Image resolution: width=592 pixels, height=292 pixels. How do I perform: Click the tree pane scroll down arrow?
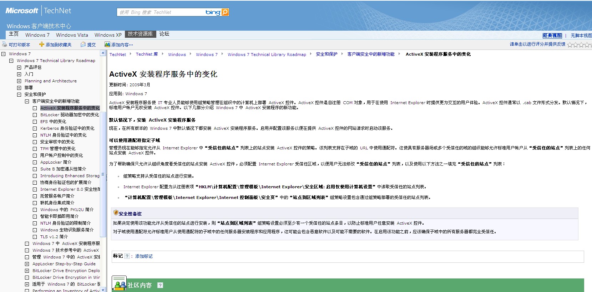pyautogui.click(x=103, y=290)
